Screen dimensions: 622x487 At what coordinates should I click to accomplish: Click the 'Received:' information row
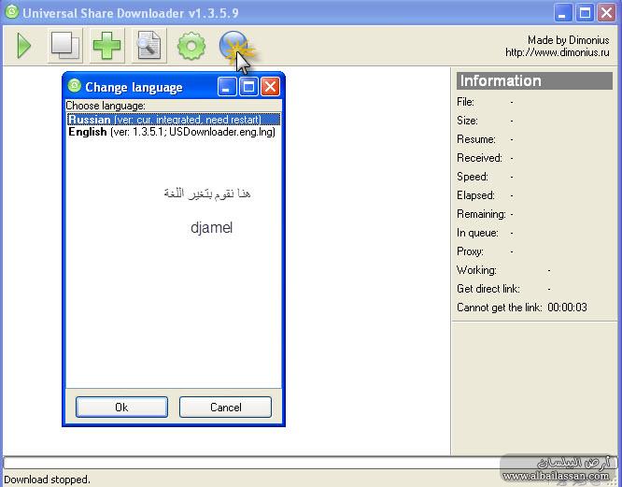[x=485, y=158]
